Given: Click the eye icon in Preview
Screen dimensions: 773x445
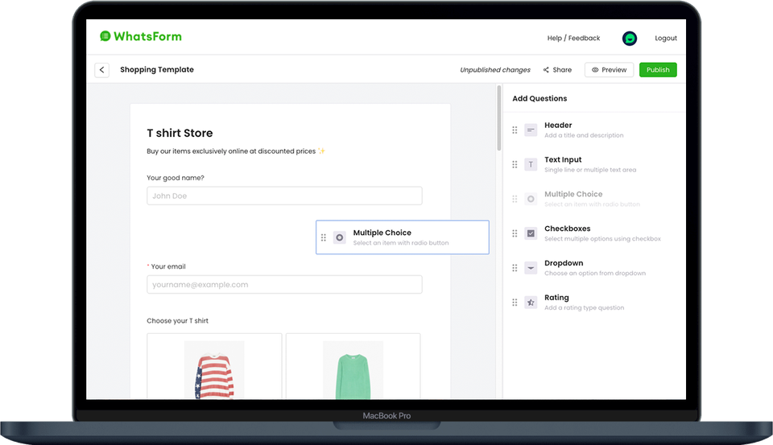Looking at the screenshot, I should [x=595, y=70].
